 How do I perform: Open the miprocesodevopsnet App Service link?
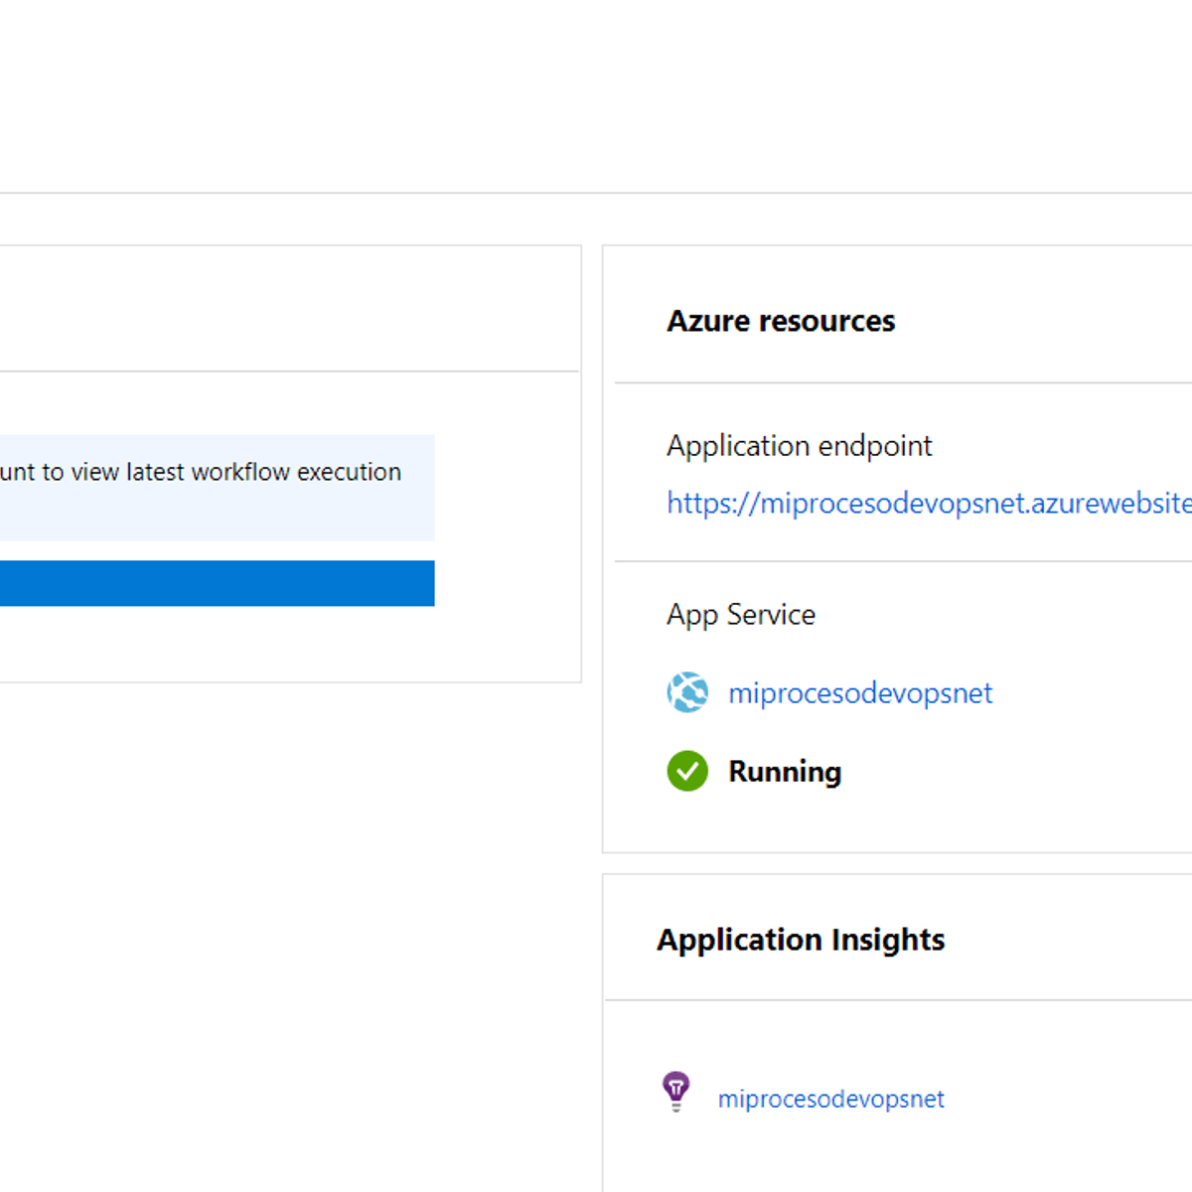point(860,693)
